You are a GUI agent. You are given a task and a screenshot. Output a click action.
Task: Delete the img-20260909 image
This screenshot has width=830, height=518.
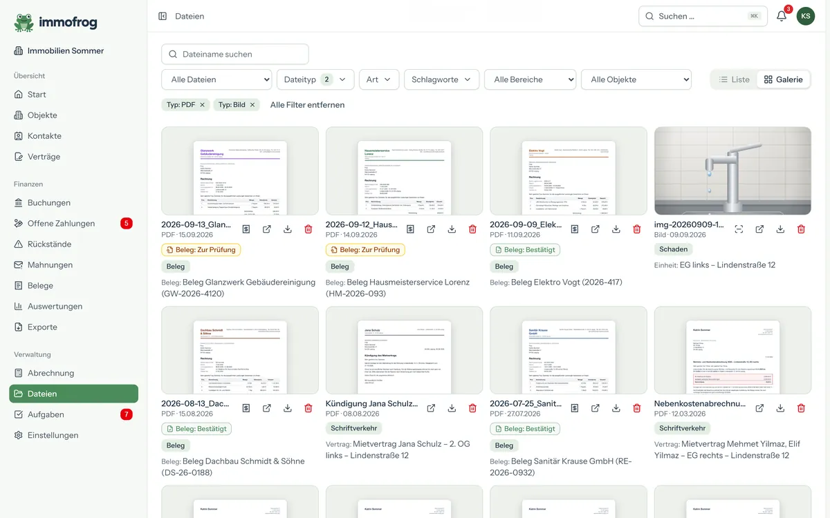[x=801, y=229]
